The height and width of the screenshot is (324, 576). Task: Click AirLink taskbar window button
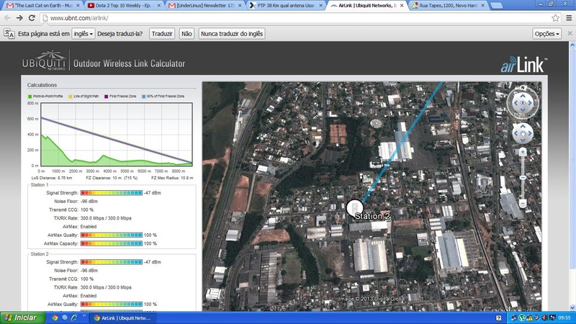click(x=123, y=318)
